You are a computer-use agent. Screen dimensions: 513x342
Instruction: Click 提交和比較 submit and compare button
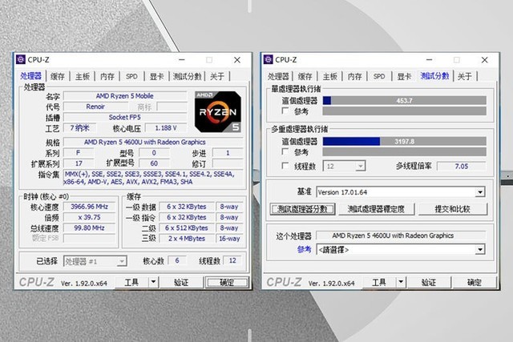pyautogui.click(x=453, y=209)
